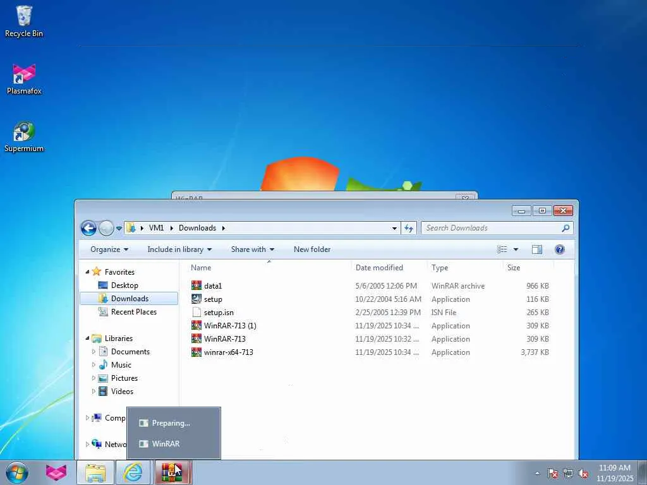
Task: Select Desktop in Favorites
Action: click(x=124, y=285)
